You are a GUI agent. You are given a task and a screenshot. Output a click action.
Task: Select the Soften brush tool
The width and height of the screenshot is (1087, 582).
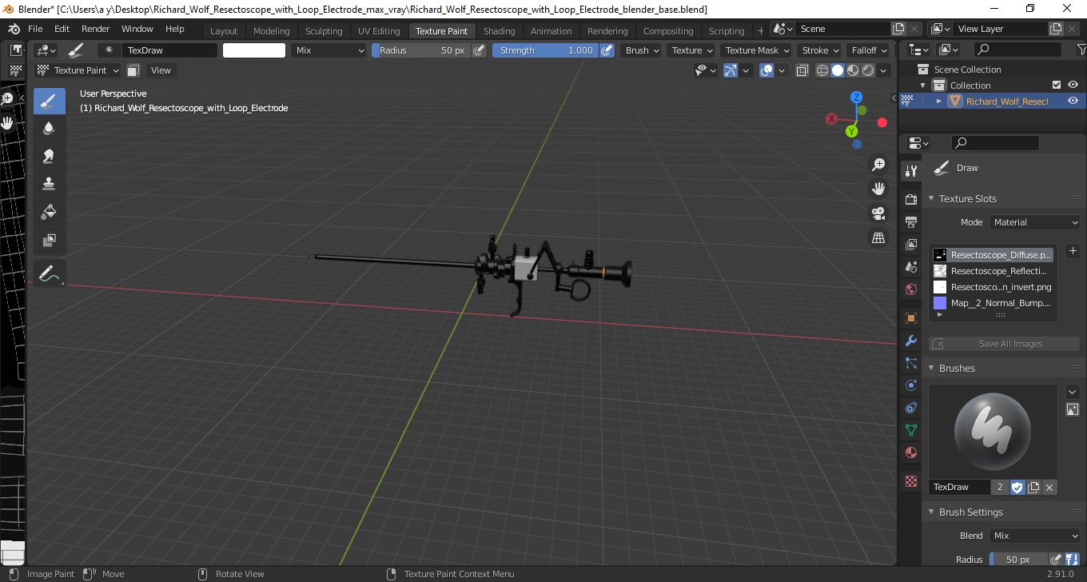(x=49, y=128)
